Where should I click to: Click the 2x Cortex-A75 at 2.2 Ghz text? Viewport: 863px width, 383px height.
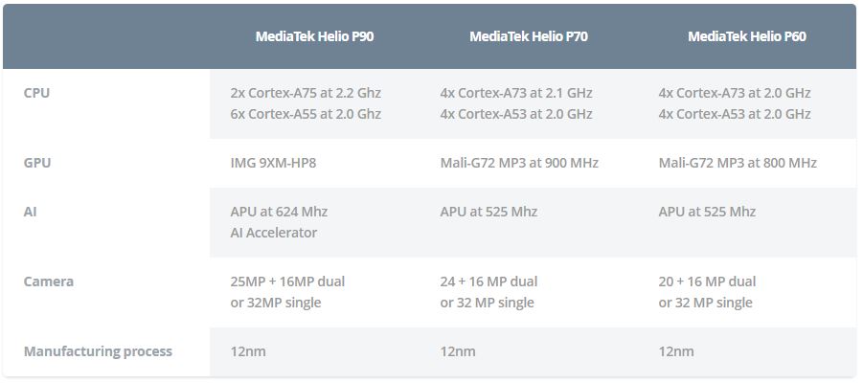(306, 93)
